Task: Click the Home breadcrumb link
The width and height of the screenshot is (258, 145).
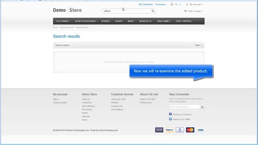Action: pos(55,27)
